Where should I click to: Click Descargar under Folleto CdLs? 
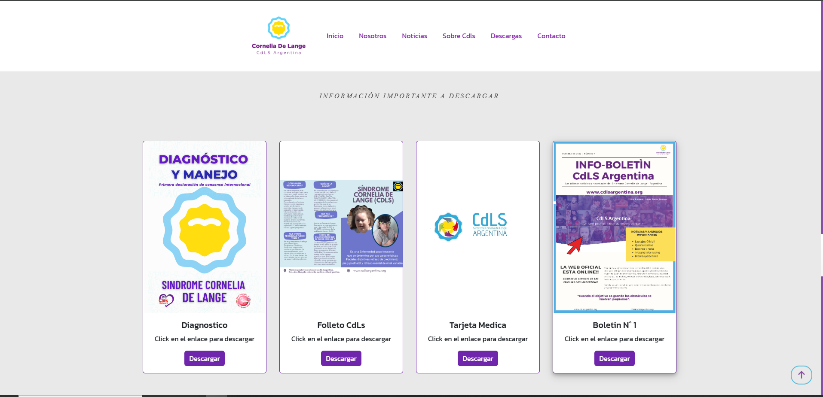click(341, 358)
